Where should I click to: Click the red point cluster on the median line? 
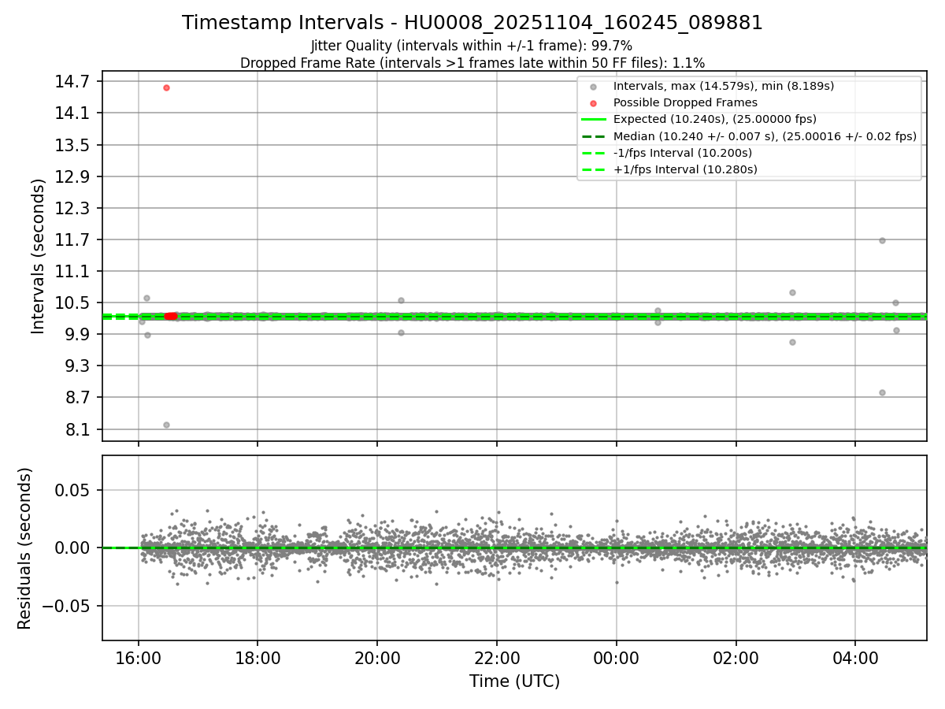pyautogui.click(x=170, y=316)
